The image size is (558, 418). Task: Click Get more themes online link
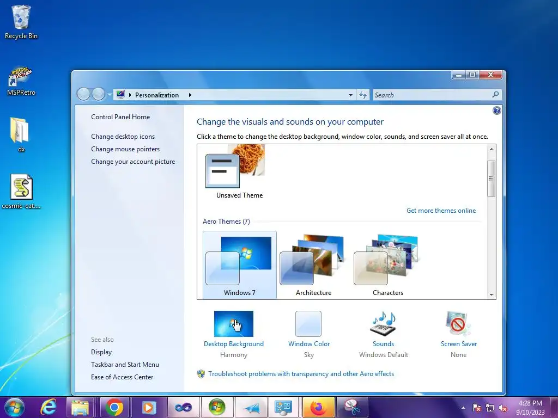pos(441,211)
